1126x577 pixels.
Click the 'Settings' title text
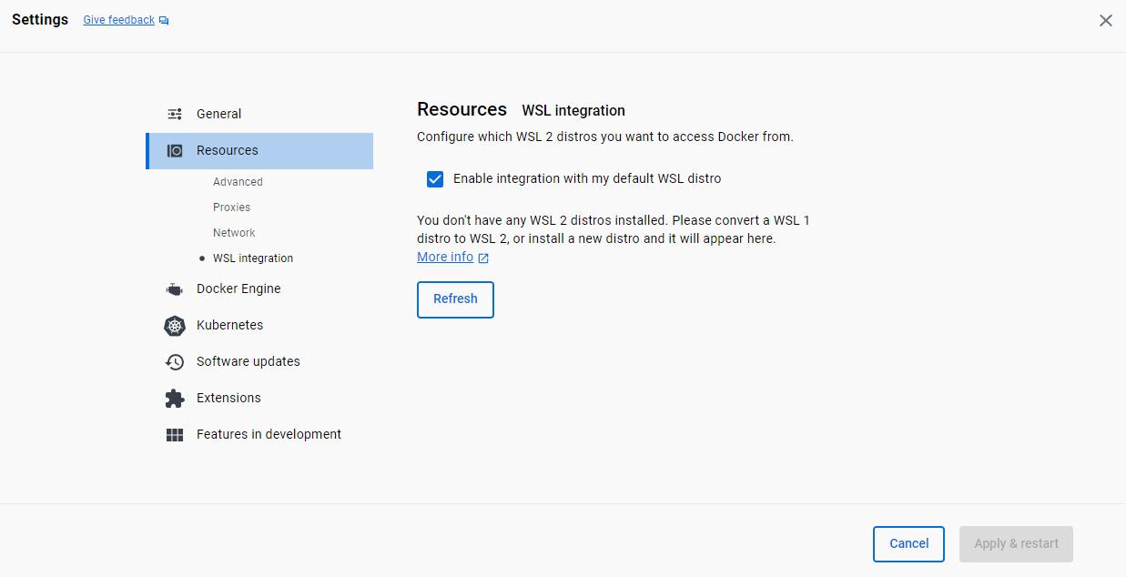(40, 20)
